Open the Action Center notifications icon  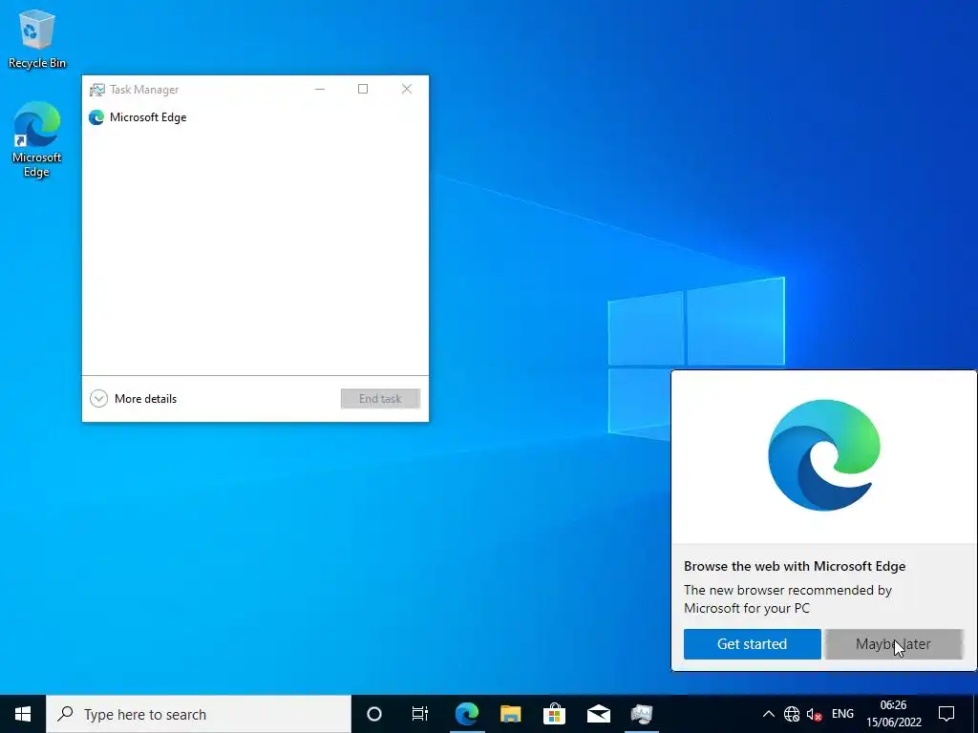tap(946, 714)
